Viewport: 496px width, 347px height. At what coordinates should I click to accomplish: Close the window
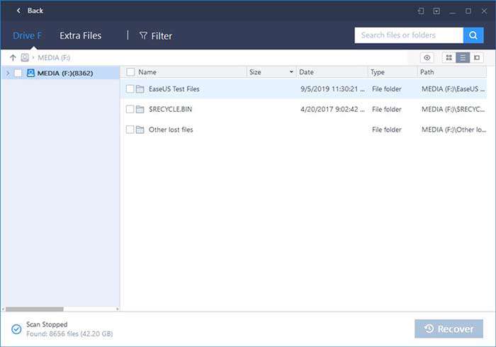tap(484, 11)
